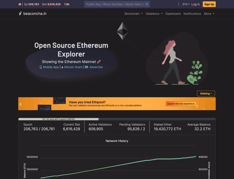Expand the Validators menu

pos(154,14)
